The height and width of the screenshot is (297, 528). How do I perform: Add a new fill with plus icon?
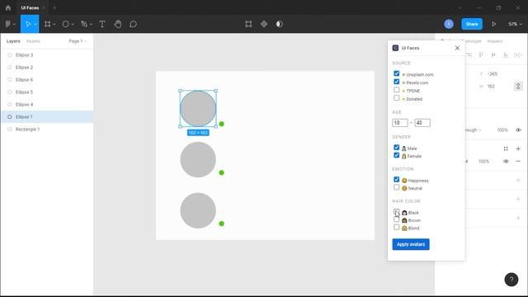tap(518, 148)
